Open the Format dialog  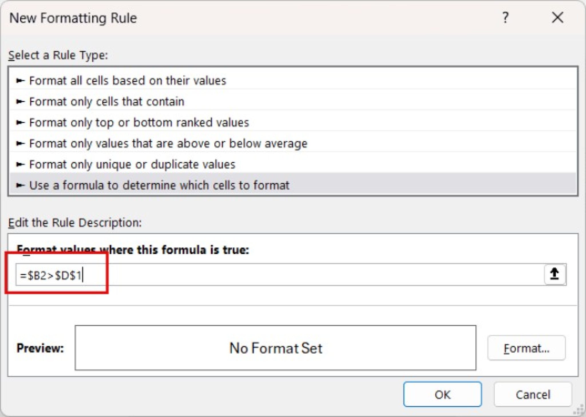coord(526,348)
